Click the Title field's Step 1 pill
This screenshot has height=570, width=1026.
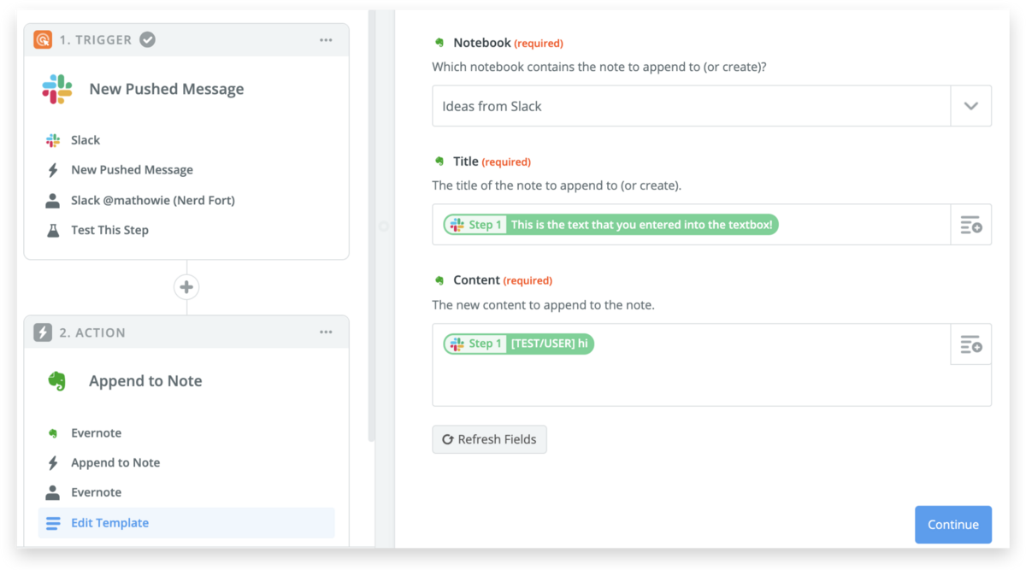610,225
